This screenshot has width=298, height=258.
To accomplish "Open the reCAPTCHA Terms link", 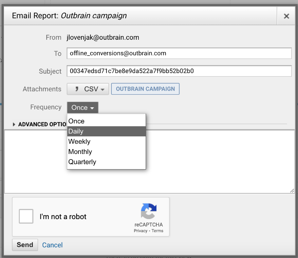I will point(158,231).
